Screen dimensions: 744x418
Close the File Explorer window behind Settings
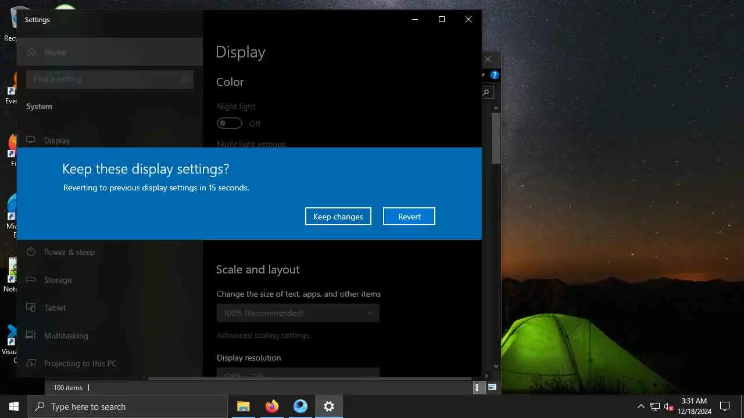[488, 59]
